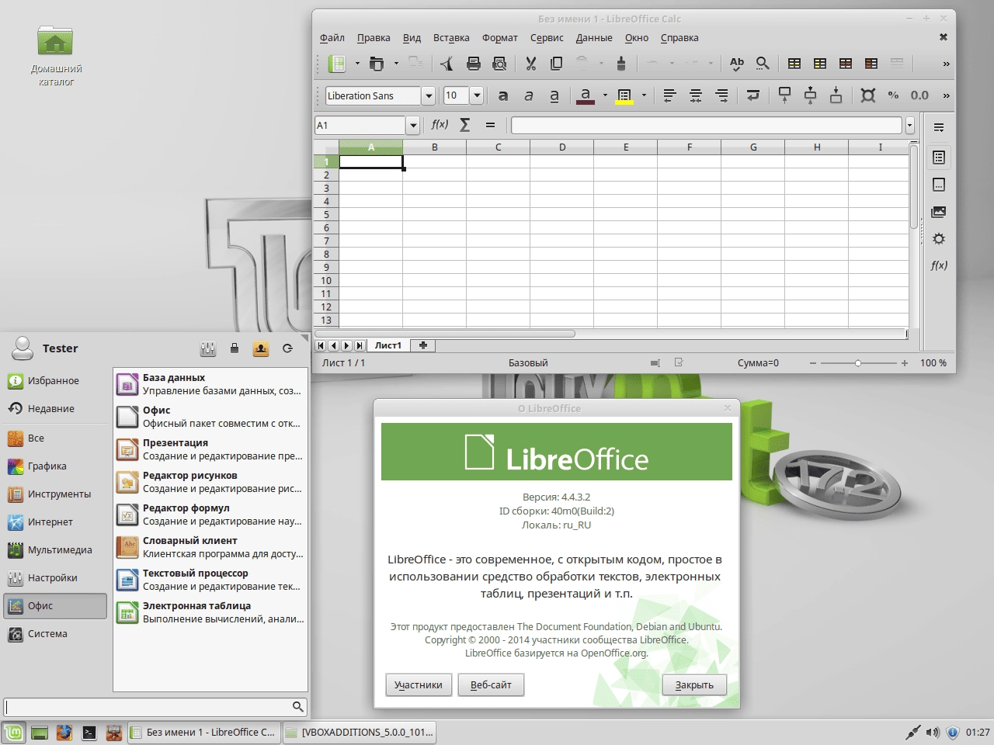Open the font color dropdown arrow
The image size is (994, 745).
click(x=605, y=95)
